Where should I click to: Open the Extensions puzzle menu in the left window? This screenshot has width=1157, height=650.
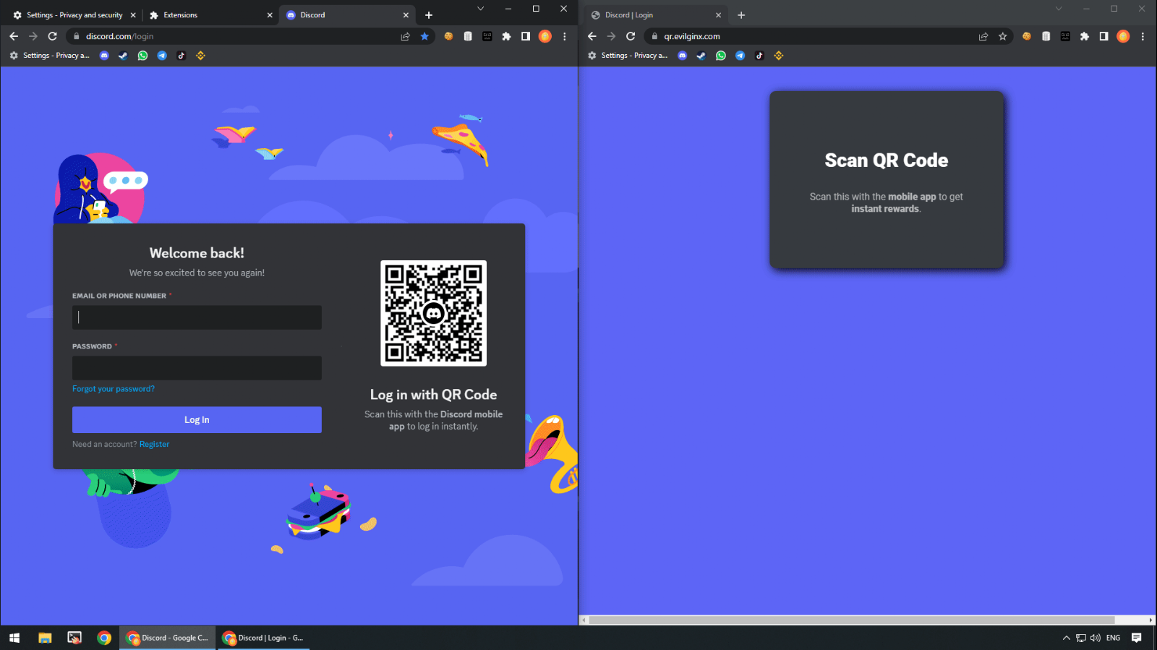506,36
